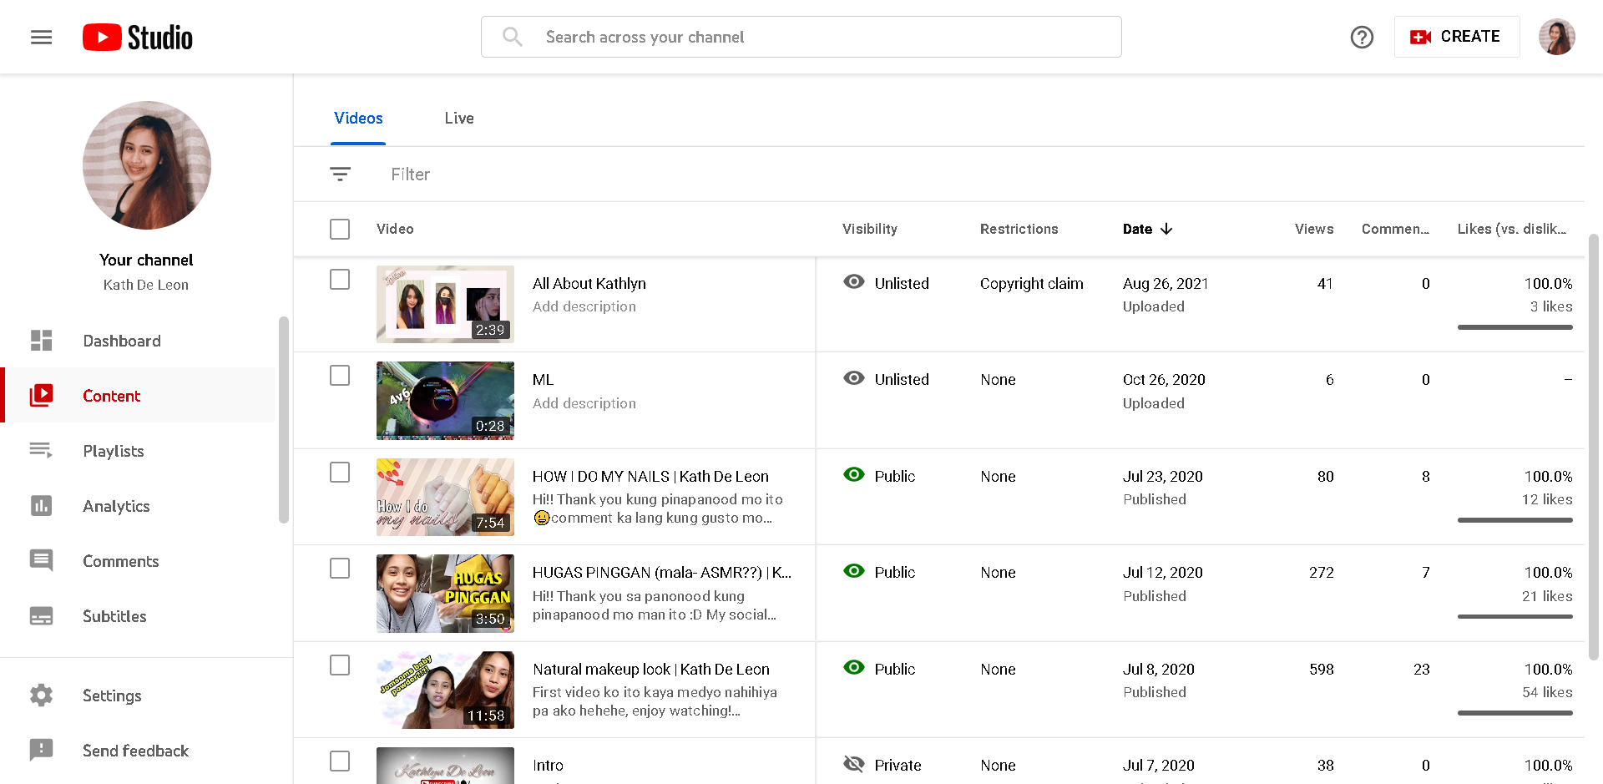Image resolution: width=1603 pixels, height=784 pixels.
Task: Open Public visibility for HUGAS PINGGAN
Action: (x=895, y=573)
